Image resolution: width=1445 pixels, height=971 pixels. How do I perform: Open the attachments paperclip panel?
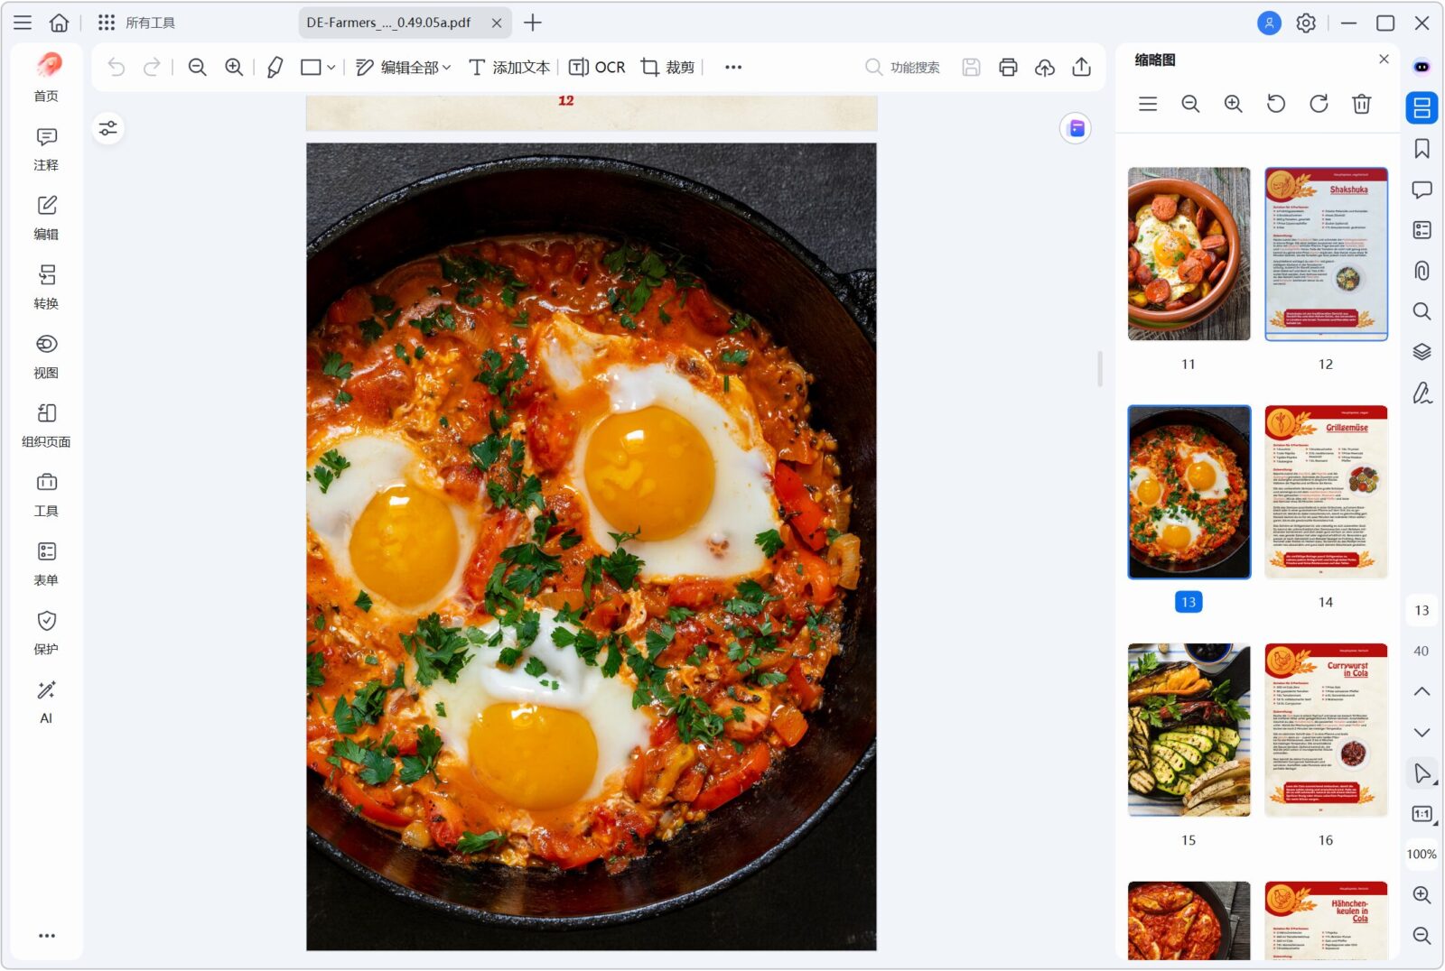[1422, 271]
